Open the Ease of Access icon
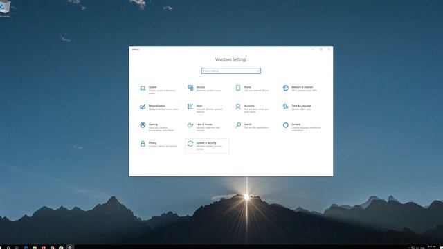This screenshot has width=443, height=249. pos(190,125)
